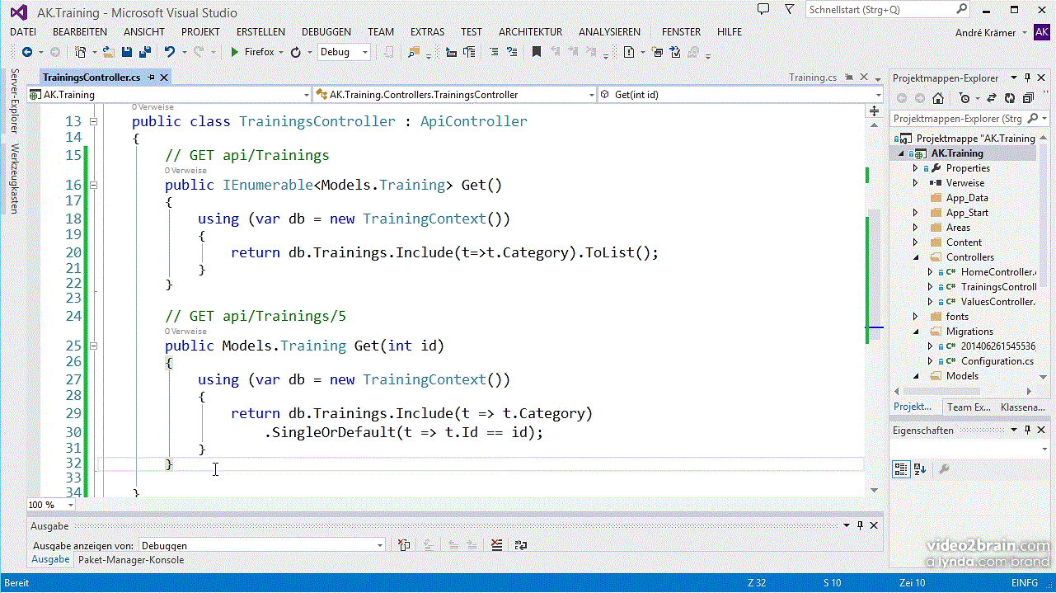The width and height of the screenshot is (1056, 593).
Task: Expand the App_Start folder node
Action: [x=915, y=213]
